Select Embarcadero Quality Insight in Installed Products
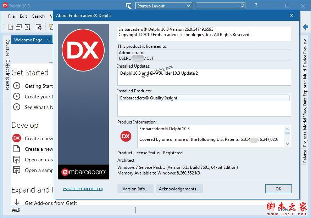Image resolution: width=311 pixels, height=218 pixels. coord(204,98)
